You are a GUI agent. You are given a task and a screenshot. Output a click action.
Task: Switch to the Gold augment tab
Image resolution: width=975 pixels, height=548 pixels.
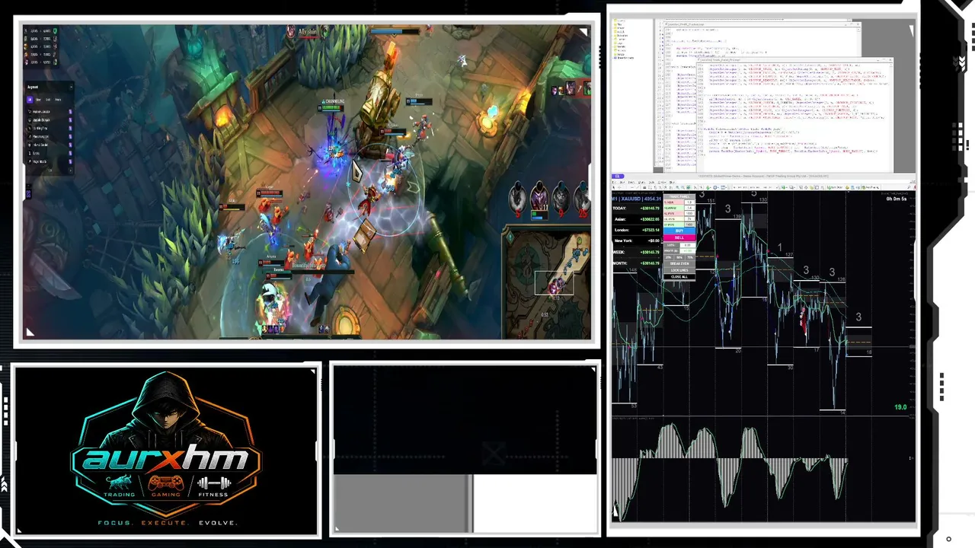[x=48, y=100]
